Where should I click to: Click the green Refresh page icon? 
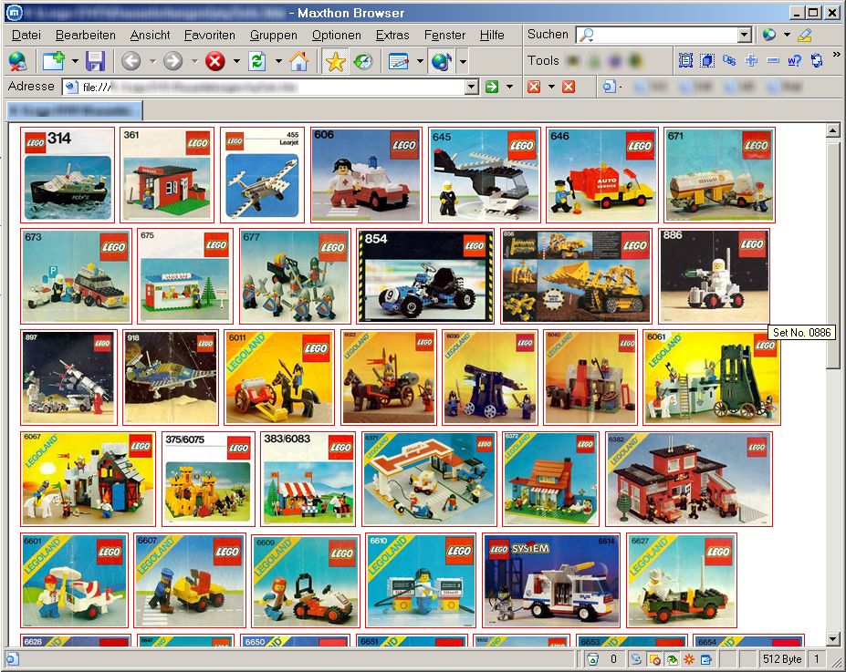click(x=257, y=61)
